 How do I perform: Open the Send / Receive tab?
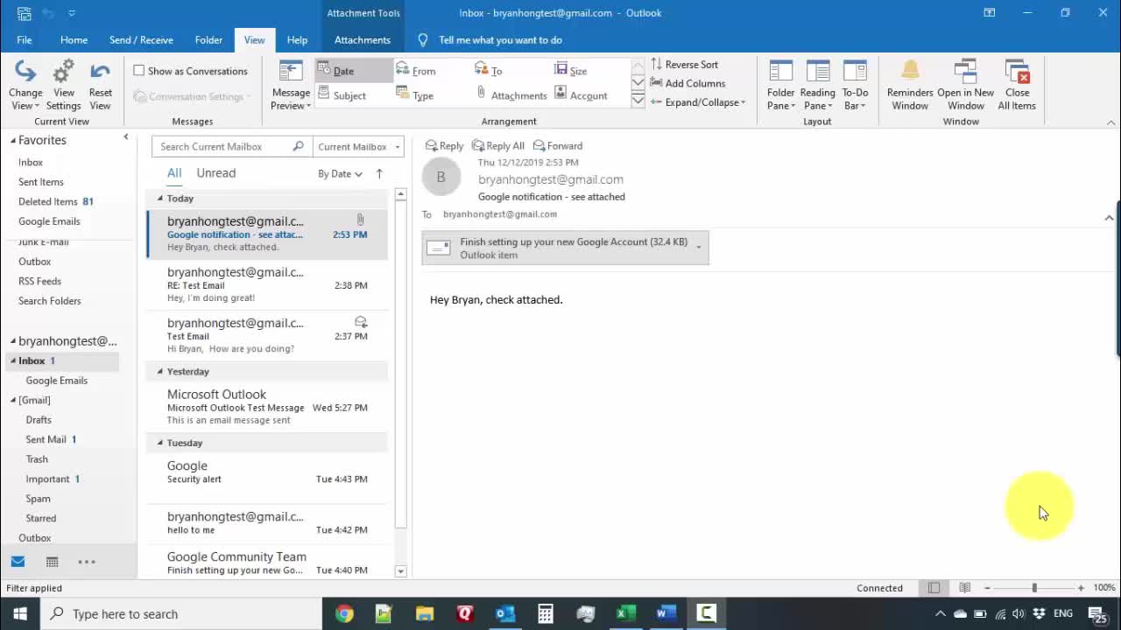click(x=141, y=40)
